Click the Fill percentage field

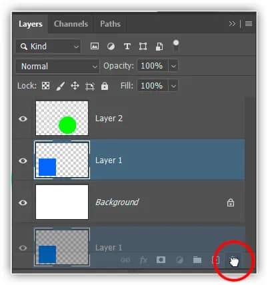point(153,86)
